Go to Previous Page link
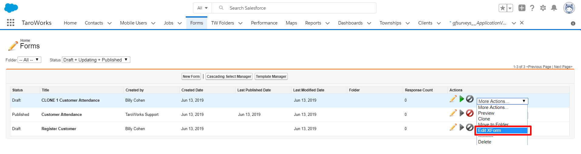581x154 pixels. 539,67
